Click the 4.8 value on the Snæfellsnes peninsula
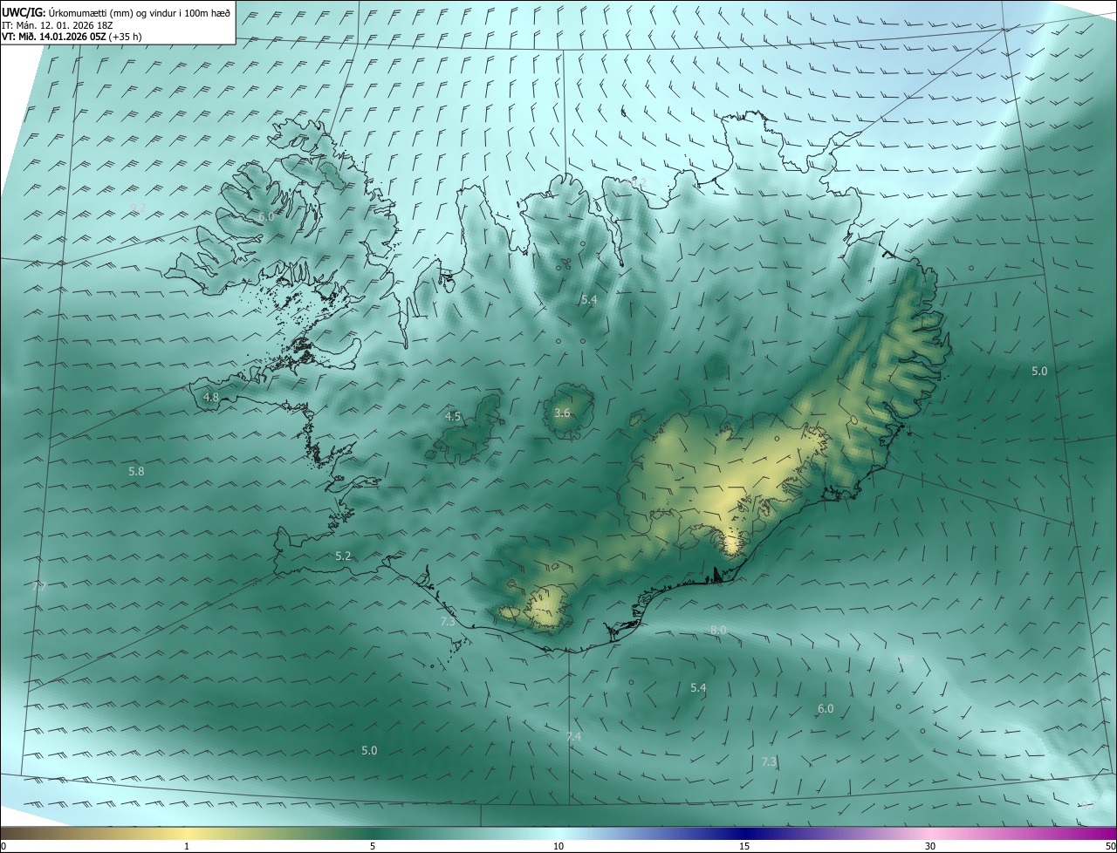Viewport: 1117px width, 853px height. pyautogui.click(x=211, y=397)
